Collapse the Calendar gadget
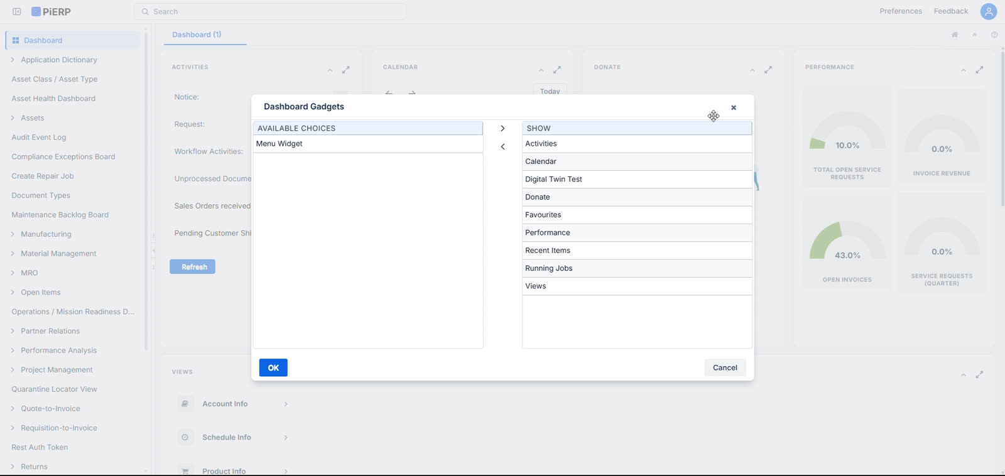The height and width of the screenshot is (476, 1005). 541,70
